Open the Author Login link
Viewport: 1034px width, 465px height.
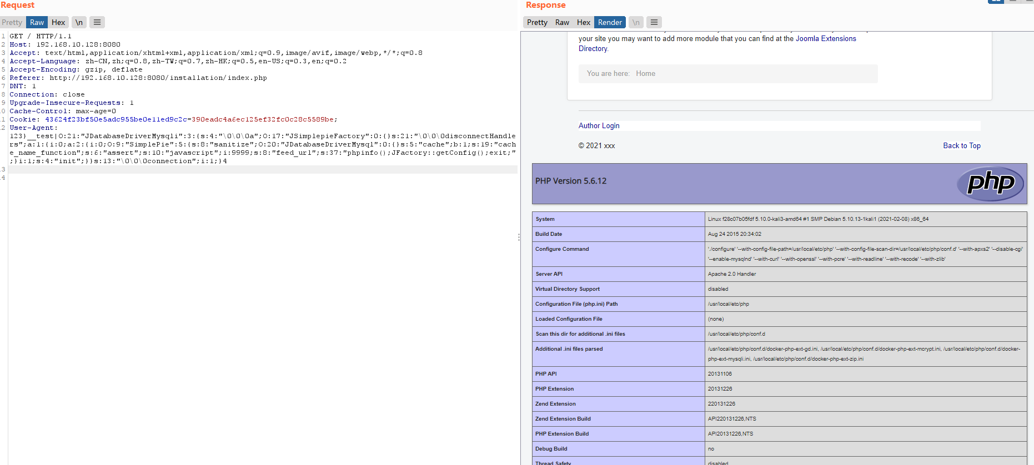(599, 126)
